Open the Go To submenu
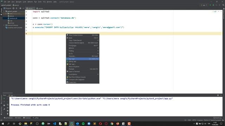 pos(83,54)
